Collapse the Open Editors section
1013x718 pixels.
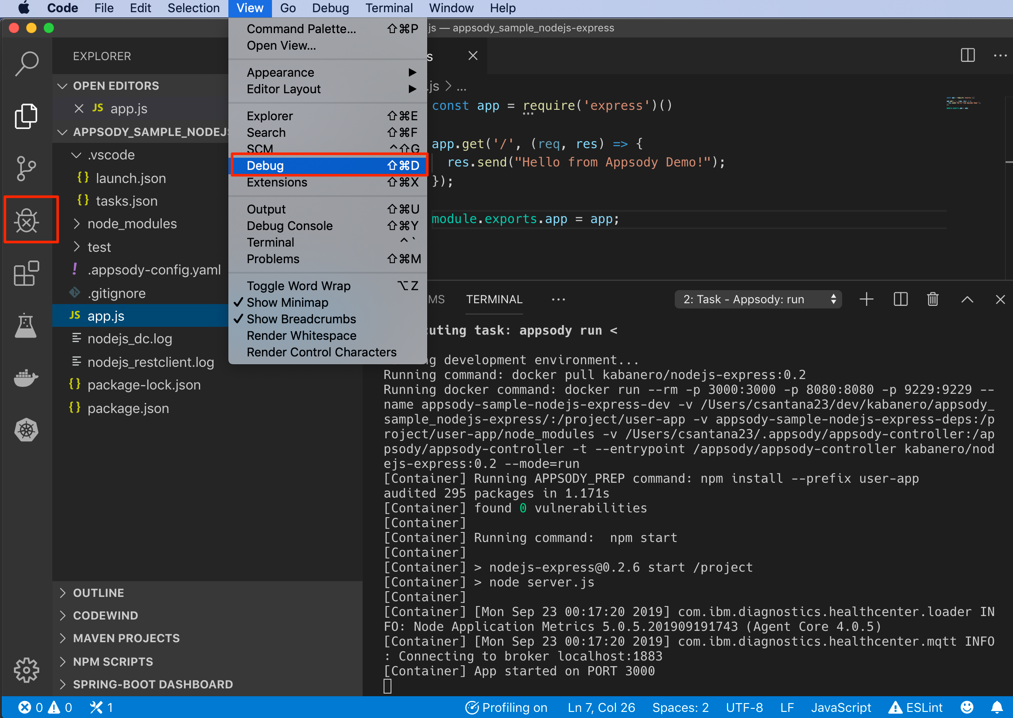click(62, 86)
